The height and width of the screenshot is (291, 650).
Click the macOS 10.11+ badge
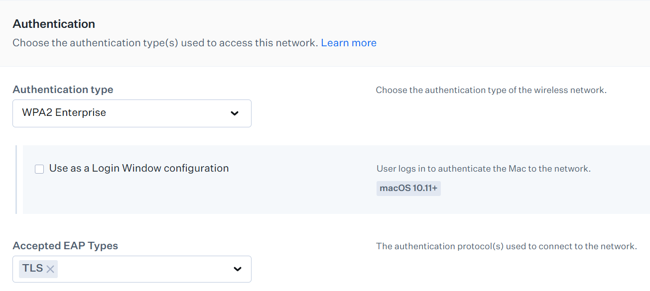(408, 188)
